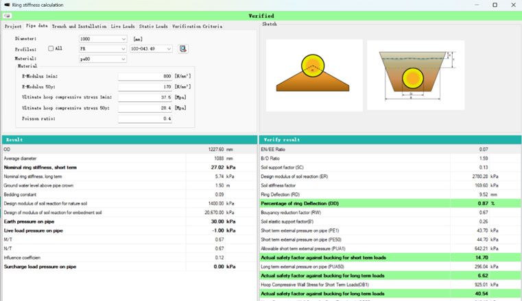This screenshot has height=301, width=522.
Task: Maximize the Ring stiffness calculation window
Action: click(495, 5)
